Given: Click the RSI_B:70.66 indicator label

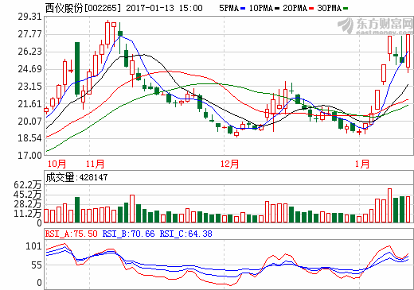Looking at the screenshot, I should [128, 234].
